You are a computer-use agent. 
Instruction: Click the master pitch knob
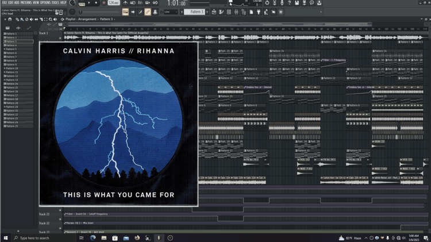(x=72, y=11)
